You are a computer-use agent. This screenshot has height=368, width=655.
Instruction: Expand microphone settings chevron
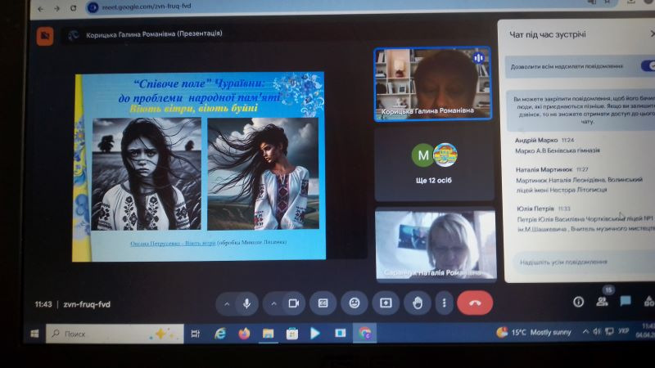(x=227, y=303)
